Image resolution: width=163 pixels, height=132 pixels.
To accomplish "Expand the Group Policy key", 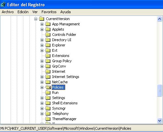I will click(x=42, y=61).
